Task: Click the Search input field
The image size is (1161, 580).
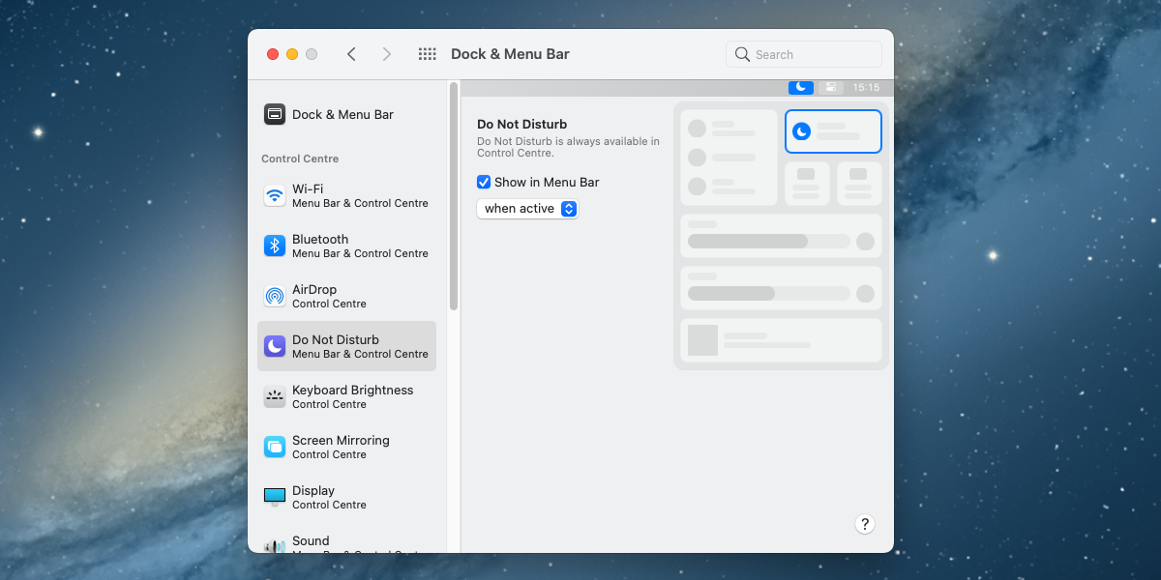Action: (804, 54)
